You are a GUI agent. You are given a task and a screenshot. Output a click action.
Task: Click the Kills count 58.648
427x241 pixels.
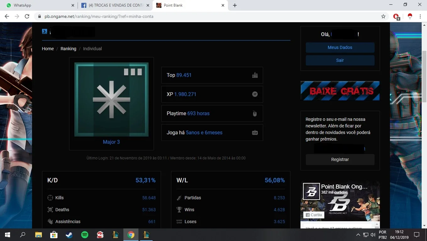[x=149, y=198]
